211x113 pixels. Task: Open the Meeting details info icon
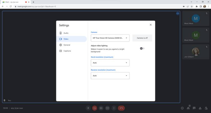coord(182,108)
